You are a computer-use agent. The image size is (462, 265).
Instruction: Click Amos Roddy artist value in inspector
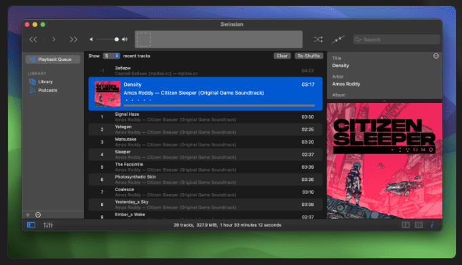346,84
